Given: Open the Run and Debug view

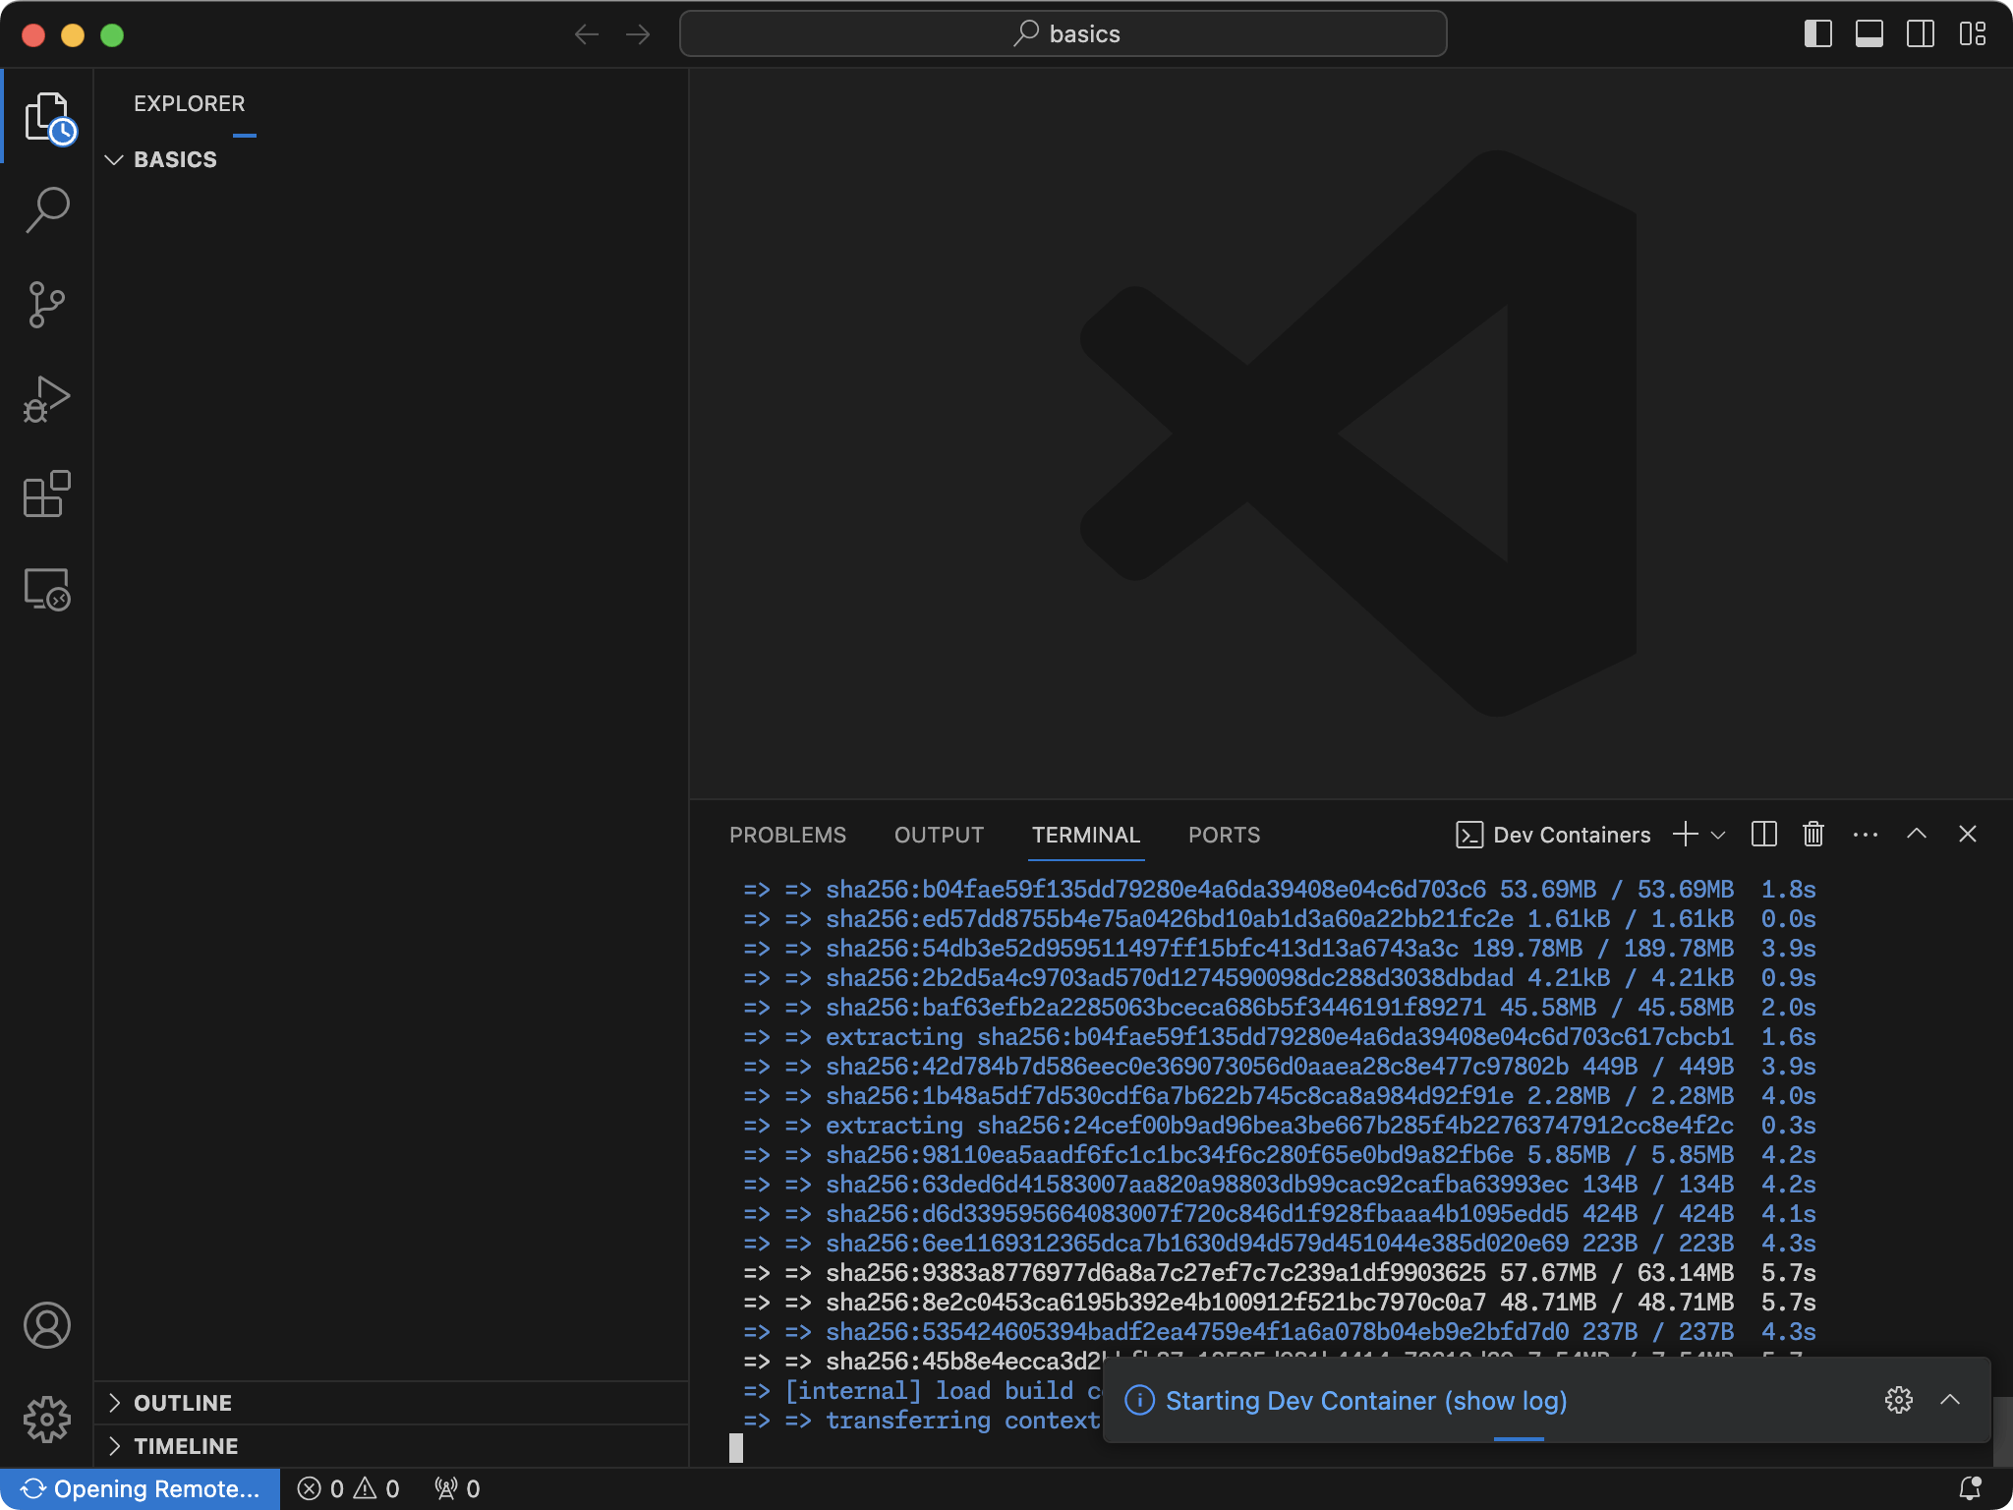Looking at the screenshot, I should click(47, 399).
